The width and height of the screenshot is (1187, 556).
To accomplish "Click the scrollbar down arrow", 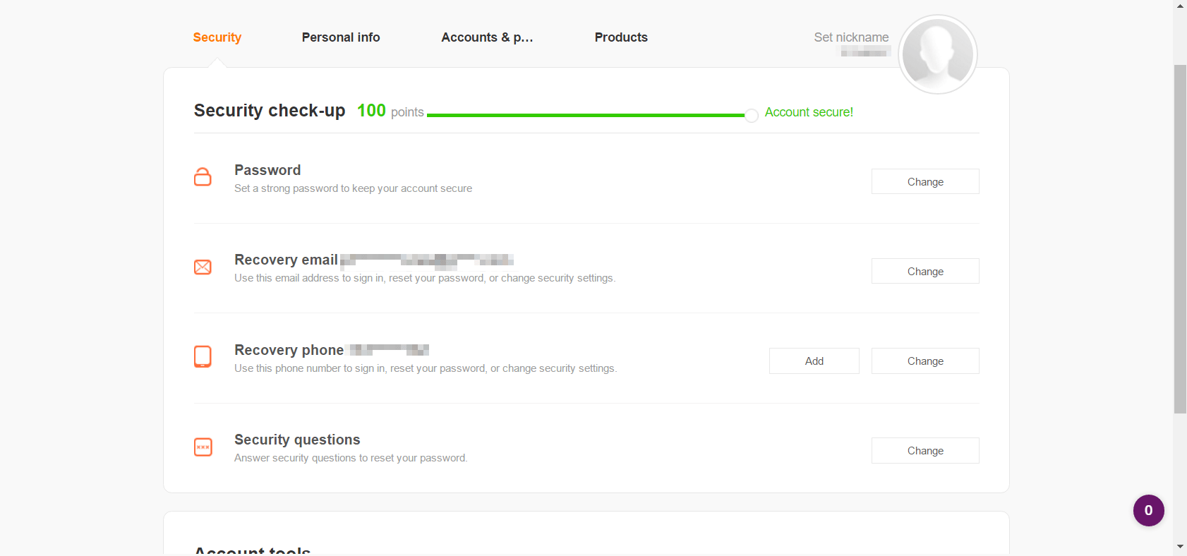I will 1180,547.
